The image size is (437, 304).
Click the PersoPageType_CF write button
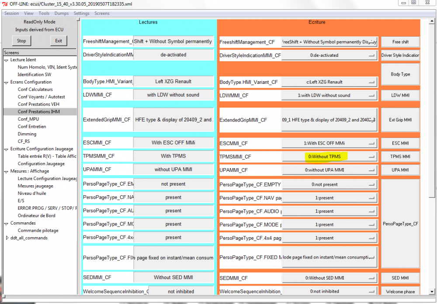click(400, 224)
